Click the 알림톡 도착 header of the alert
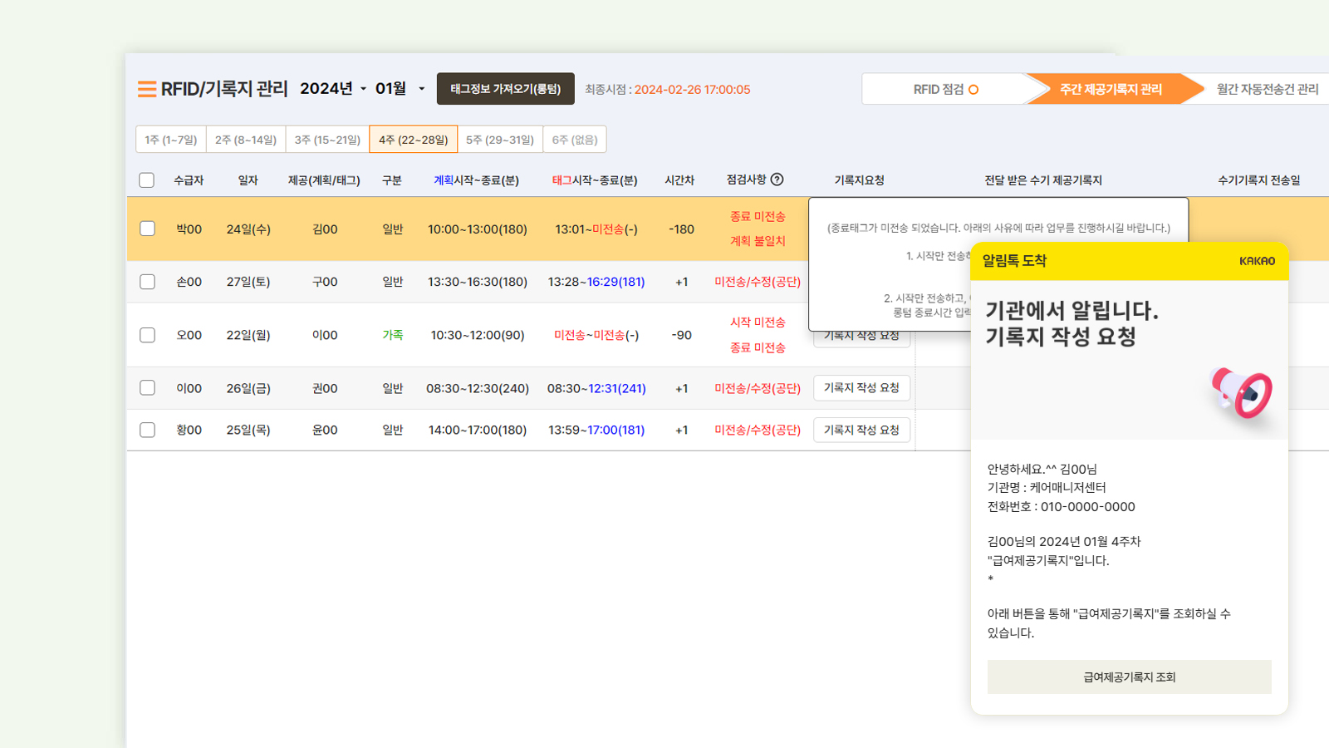 pyautogui.click(x=1014, y=261)
